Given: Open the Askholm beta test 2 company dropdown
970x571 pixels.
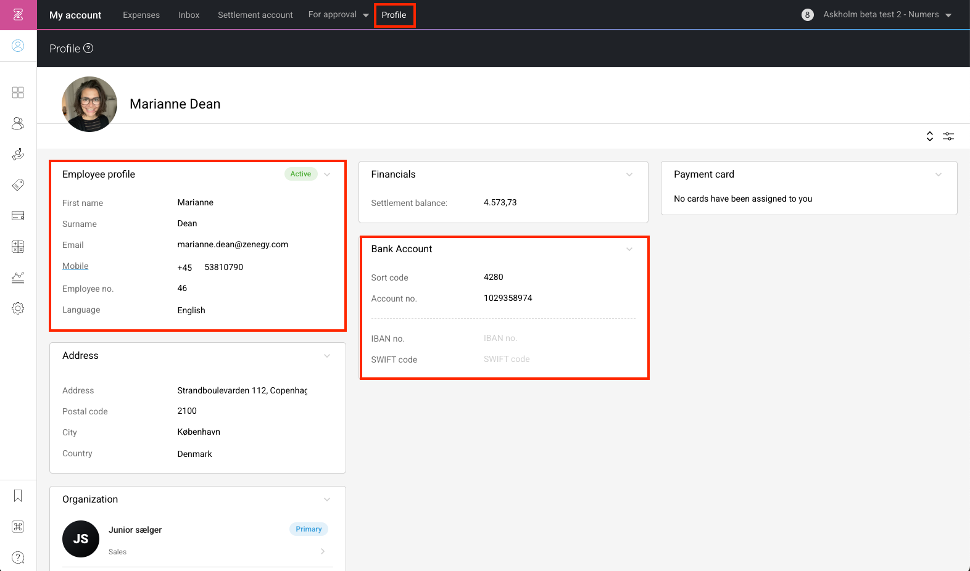Looking at the screenshot, I should [x=887, y=15].
